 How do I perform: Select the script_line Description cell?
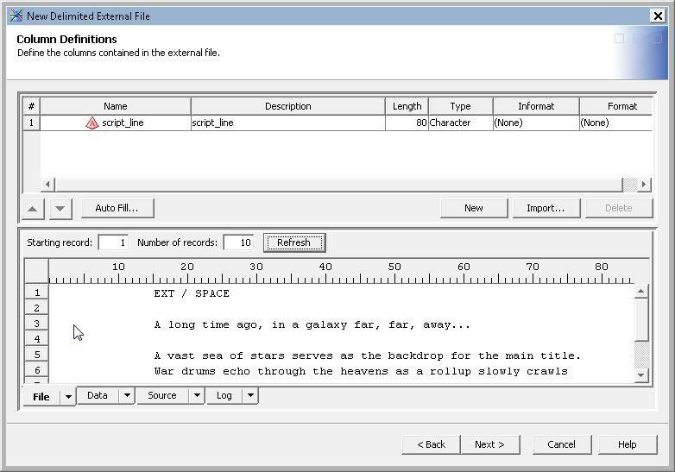tap(288, 123)
